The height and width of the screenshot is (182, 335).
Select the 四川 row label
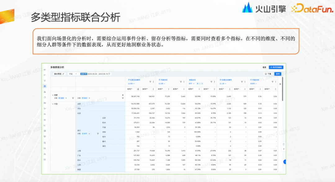click(79, 160)
